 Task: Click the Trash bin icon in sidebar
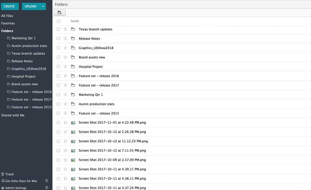tap(2, 174)
